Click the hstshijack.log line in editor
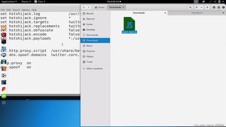 coord(40,14)
